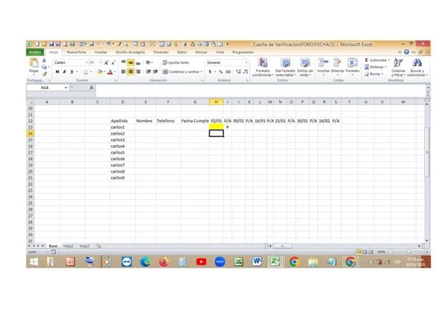
Task: Toggle bold N formatting
Action: 57,72
